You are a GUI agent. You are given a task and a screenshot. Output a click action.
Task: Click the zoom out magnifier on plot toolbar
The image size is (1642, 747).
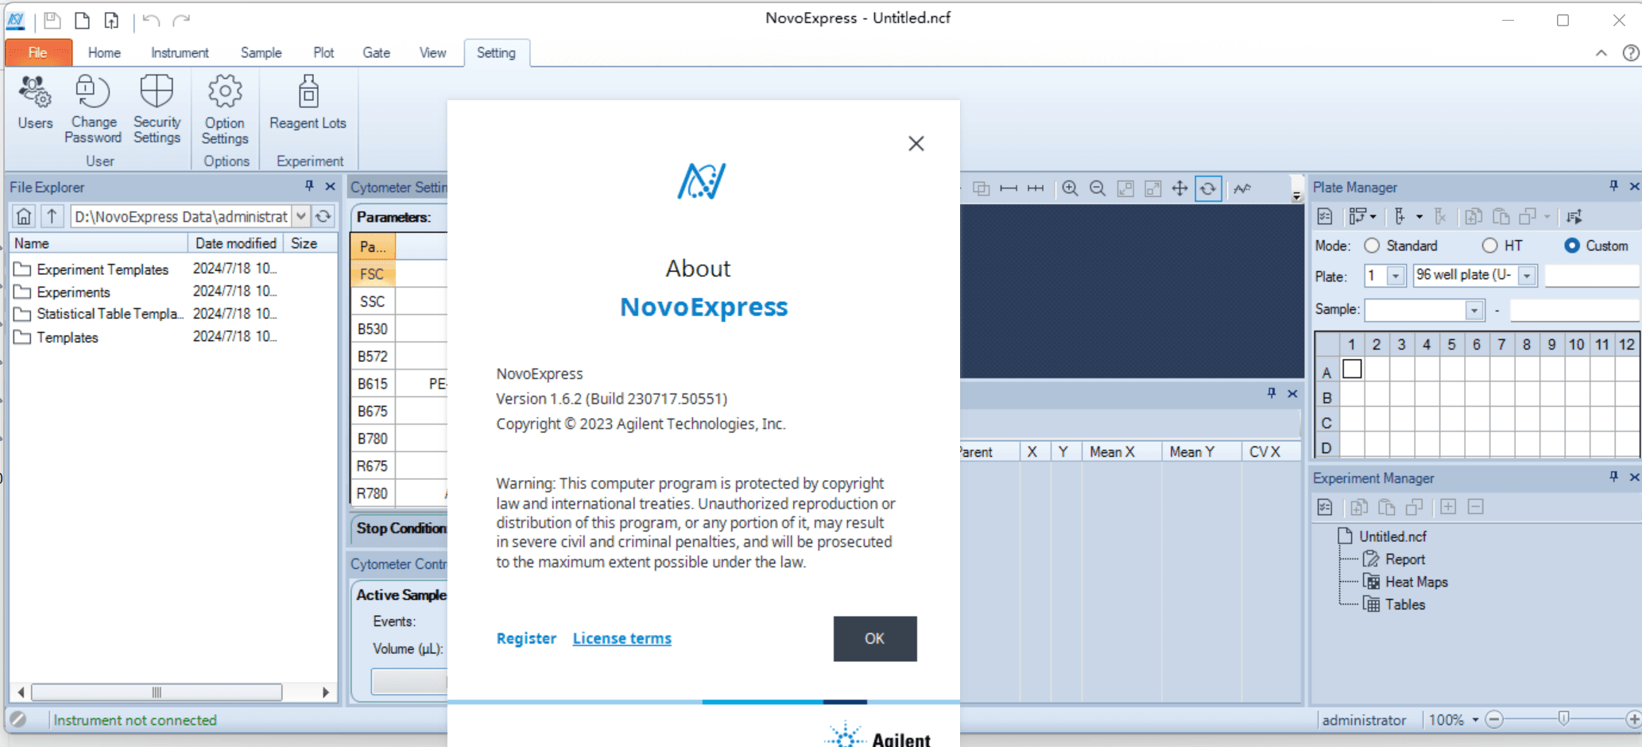coord(1098,188)
